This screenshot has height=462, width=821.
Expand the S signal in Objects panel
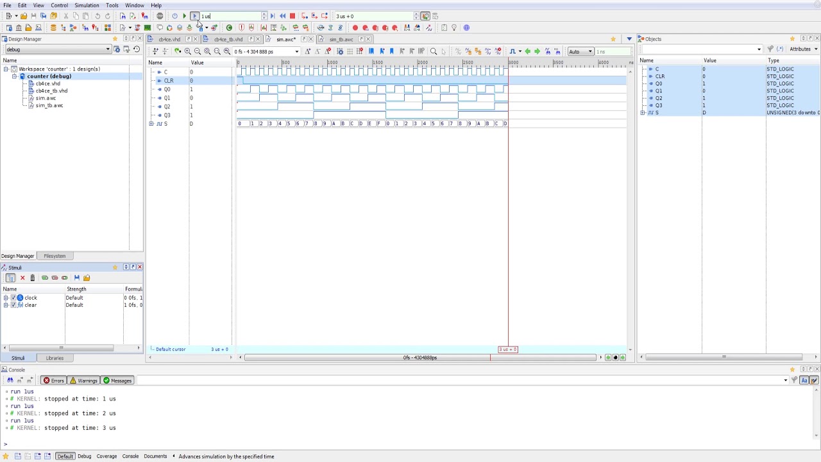point(643,113)
